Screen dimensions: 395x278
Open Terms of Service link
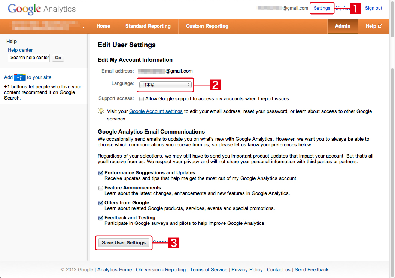(x=209, y=269)
